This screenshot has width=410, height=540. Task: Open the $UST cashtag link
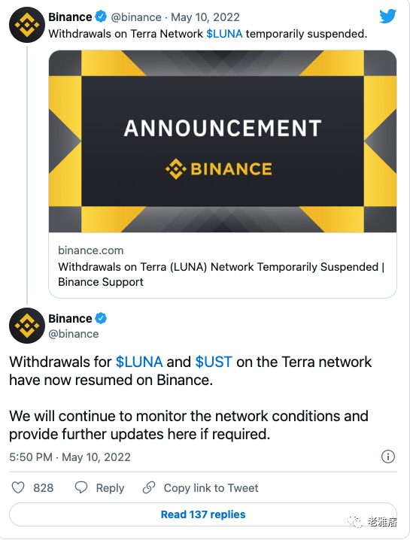(214, 362)
